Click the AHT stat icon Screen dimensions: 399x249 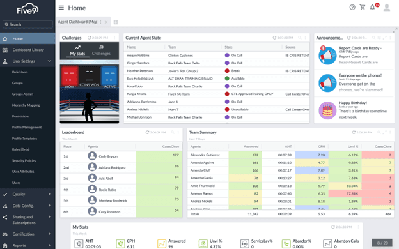point(79,244)
